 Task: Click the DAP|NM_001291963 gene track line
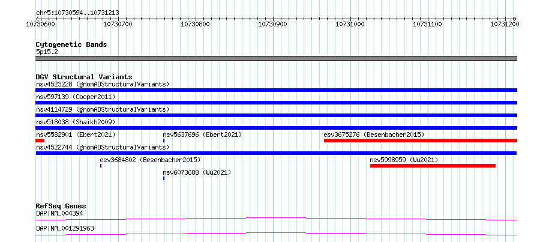(x=276, y=234)
